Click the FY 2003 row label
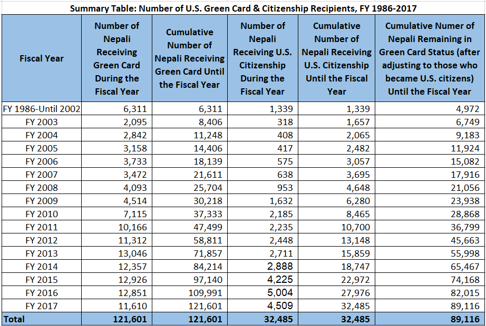 tap(41, 122)
